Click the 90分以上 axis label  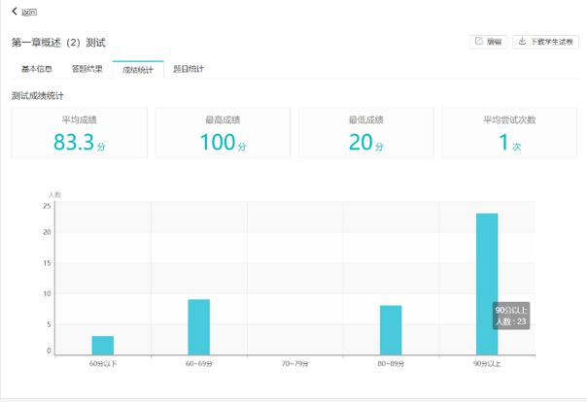click(487, 364)
